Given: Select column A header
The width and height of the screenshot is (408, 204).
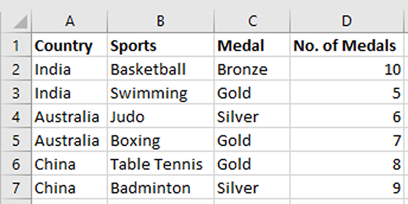Looking at the screenshot, I should click(70, 21).
